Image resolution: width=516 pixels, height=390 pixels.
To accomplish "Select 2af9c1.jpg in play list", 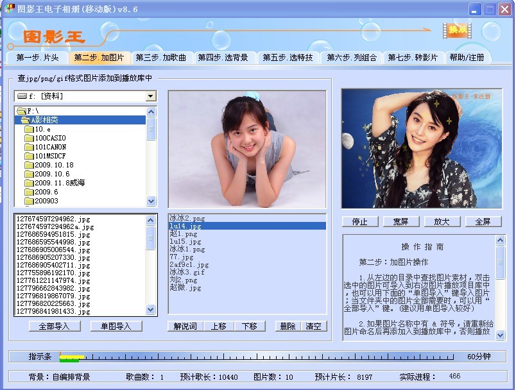I will pos(189,264).
